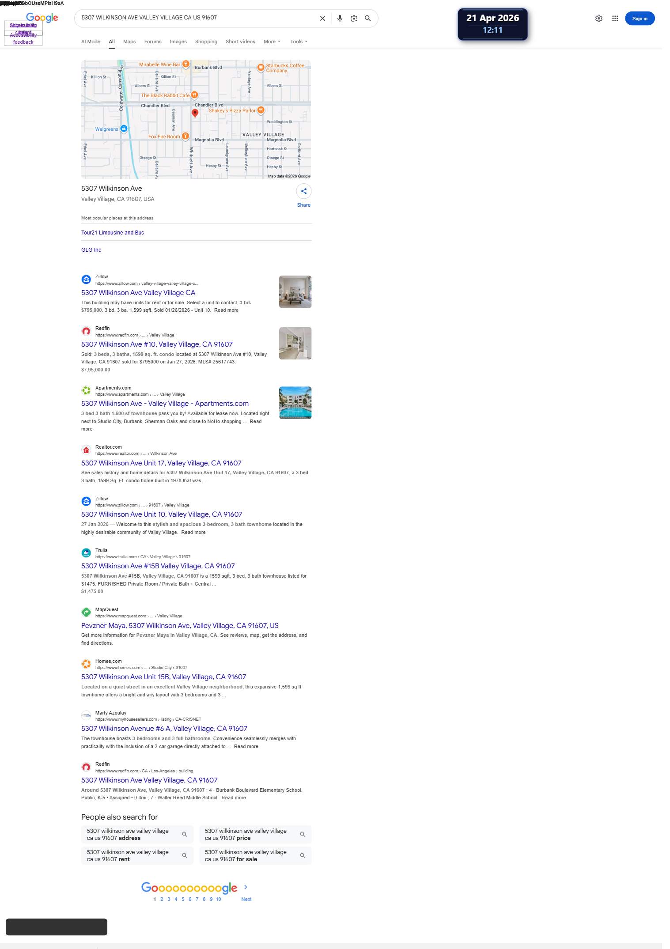Image resolution: width=670 pixels, height=949 pixels.
Task: Click the red location pin on map
Action: pos(195,113)
